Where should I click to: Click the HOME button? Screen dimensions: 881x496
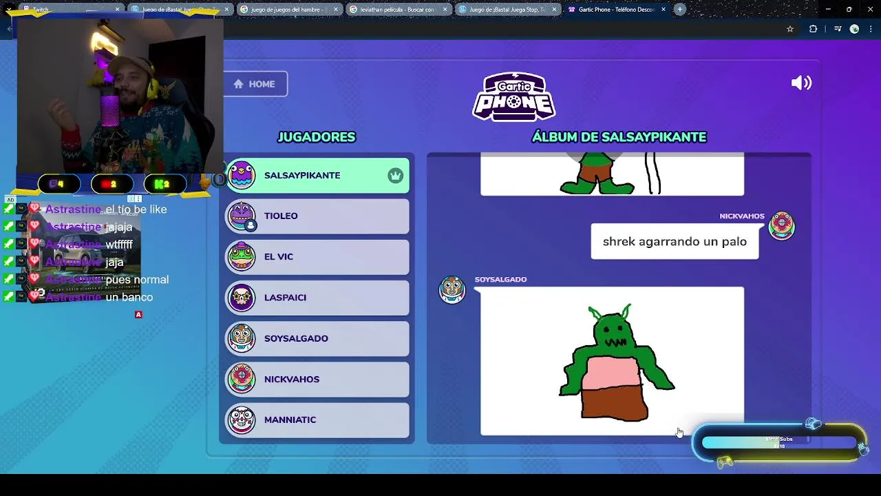click(255, 84)
